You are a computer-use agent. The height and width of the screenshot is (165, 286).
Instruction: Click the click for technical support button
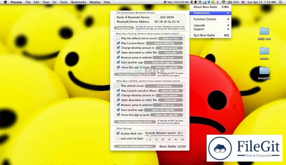(135, 146)
